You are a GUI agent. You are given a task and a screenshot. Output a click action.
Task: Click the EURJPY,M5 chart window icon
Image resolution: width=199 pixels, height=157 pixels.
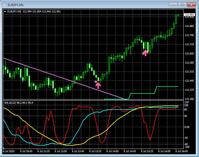pos(5,5)
